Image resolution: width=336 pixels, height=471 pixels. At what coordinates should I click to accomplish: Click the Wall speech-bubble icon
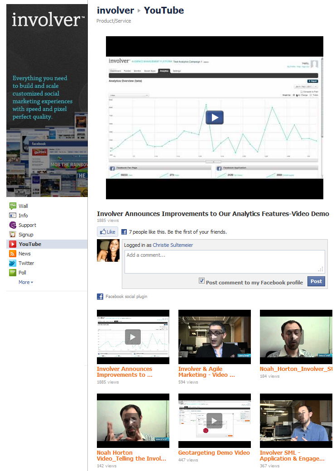pyautogui.click(x=13, y=206)
